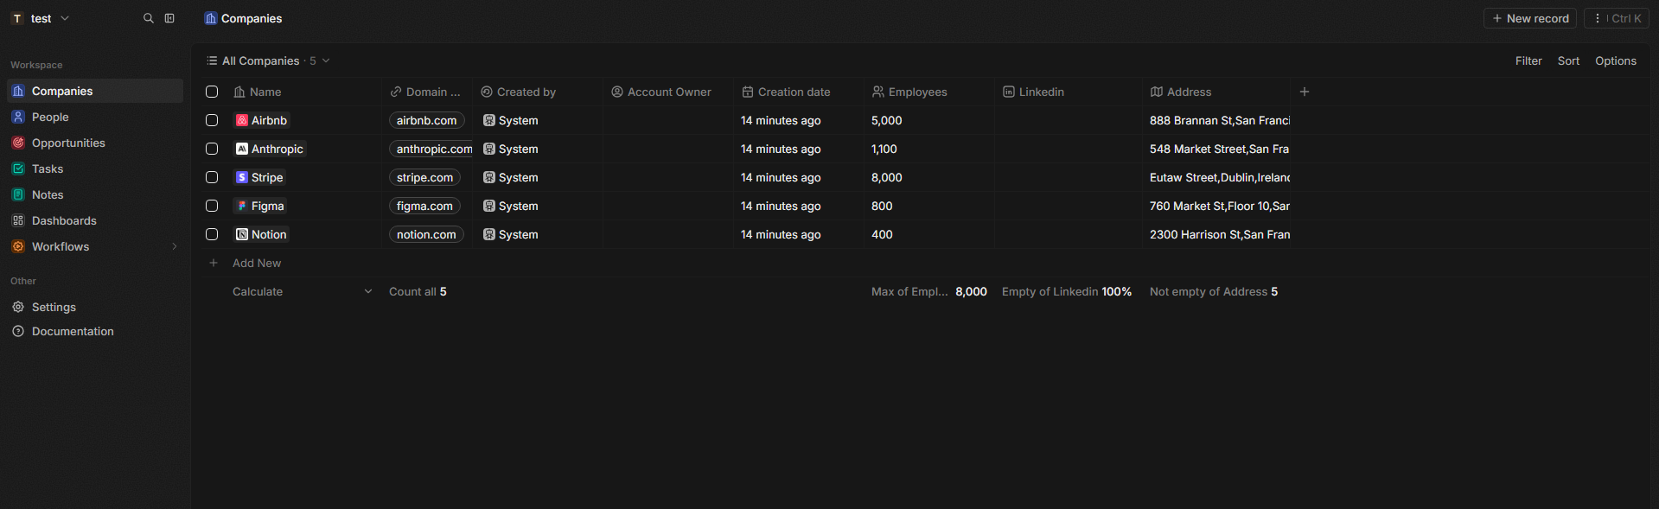Viewport: 1659px width, 509px height.
Task: Check the Anthropic row checkbox
Action: tap(212, 149)
